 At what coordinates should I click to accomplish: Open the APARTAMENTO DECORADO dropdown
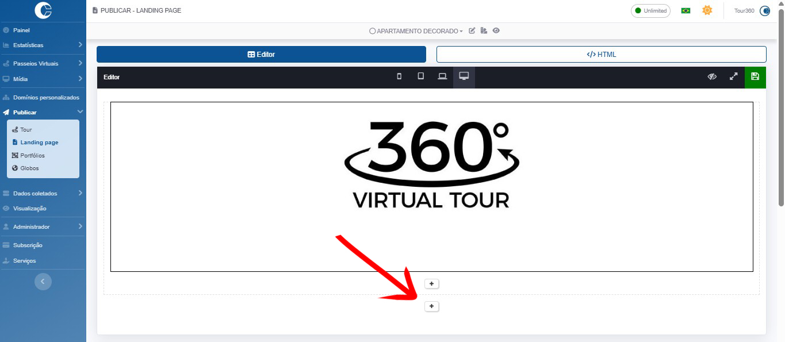pos(416,31)
